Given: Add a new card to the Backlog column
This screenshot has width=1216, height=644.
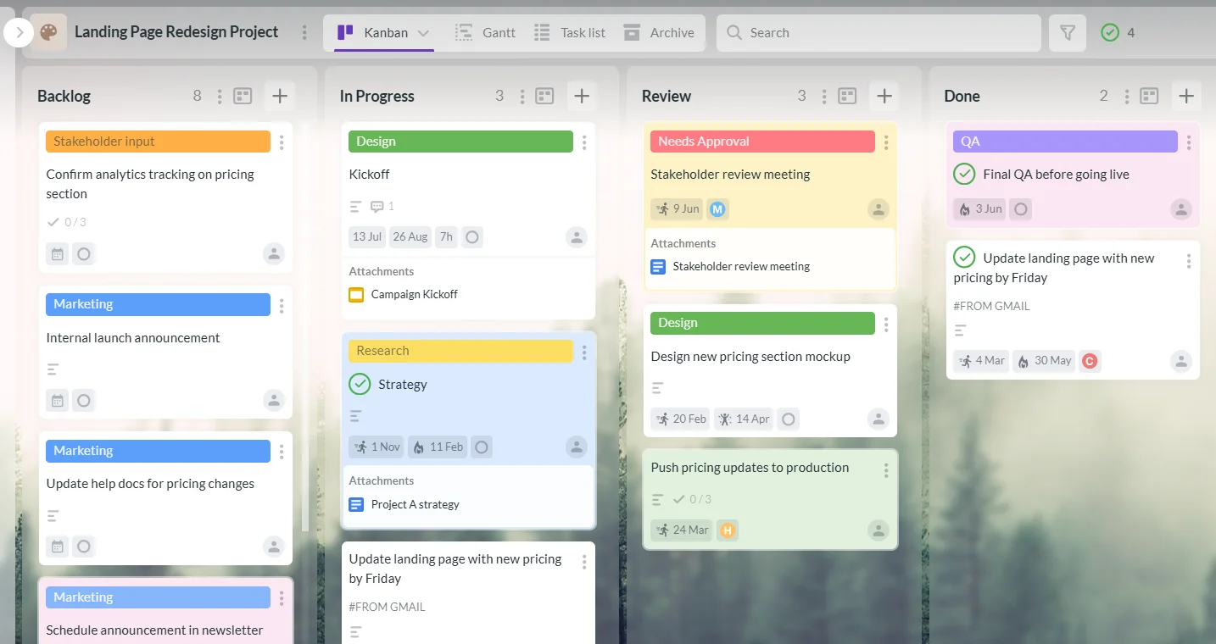Looking at the screenshot, I should 280,96.
